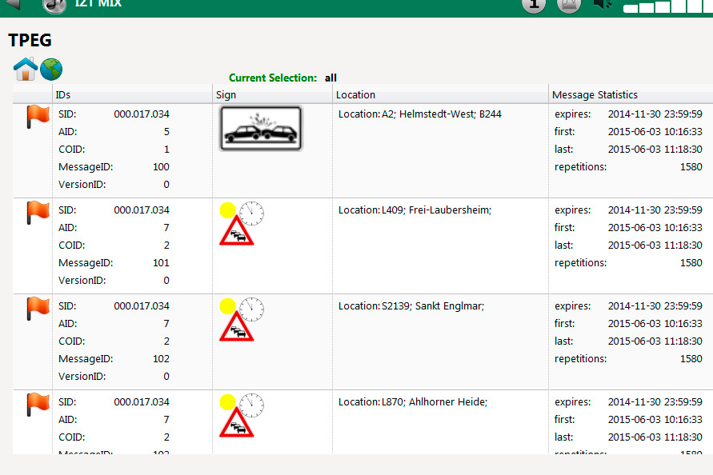The image size is (713, 475).
Task: Go back with the top-left arrow
Action: point(12,5)
